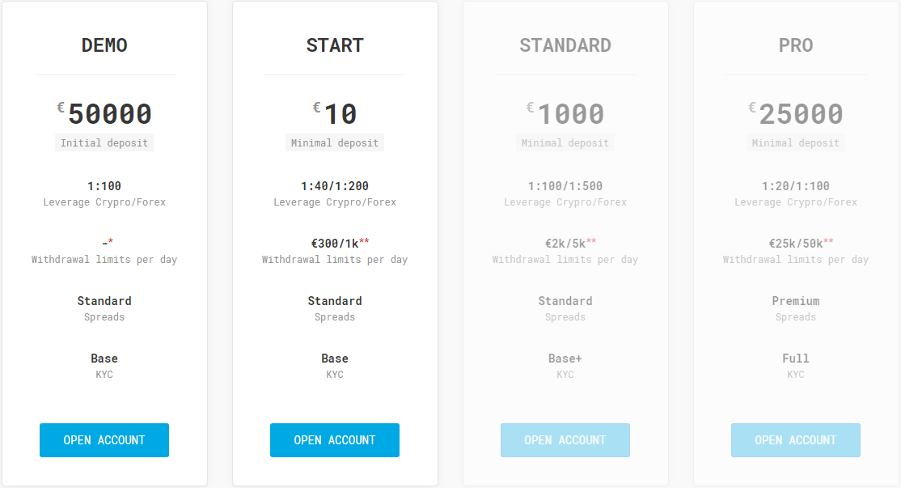This screenshot has width=901, height=488.
Task: Open an account on the STANDARD plan
Action: 565,440
